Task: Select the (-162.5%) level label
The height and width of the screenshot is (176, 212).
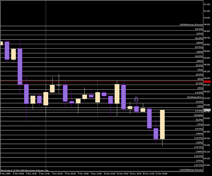Action: [x=198, y=156]
